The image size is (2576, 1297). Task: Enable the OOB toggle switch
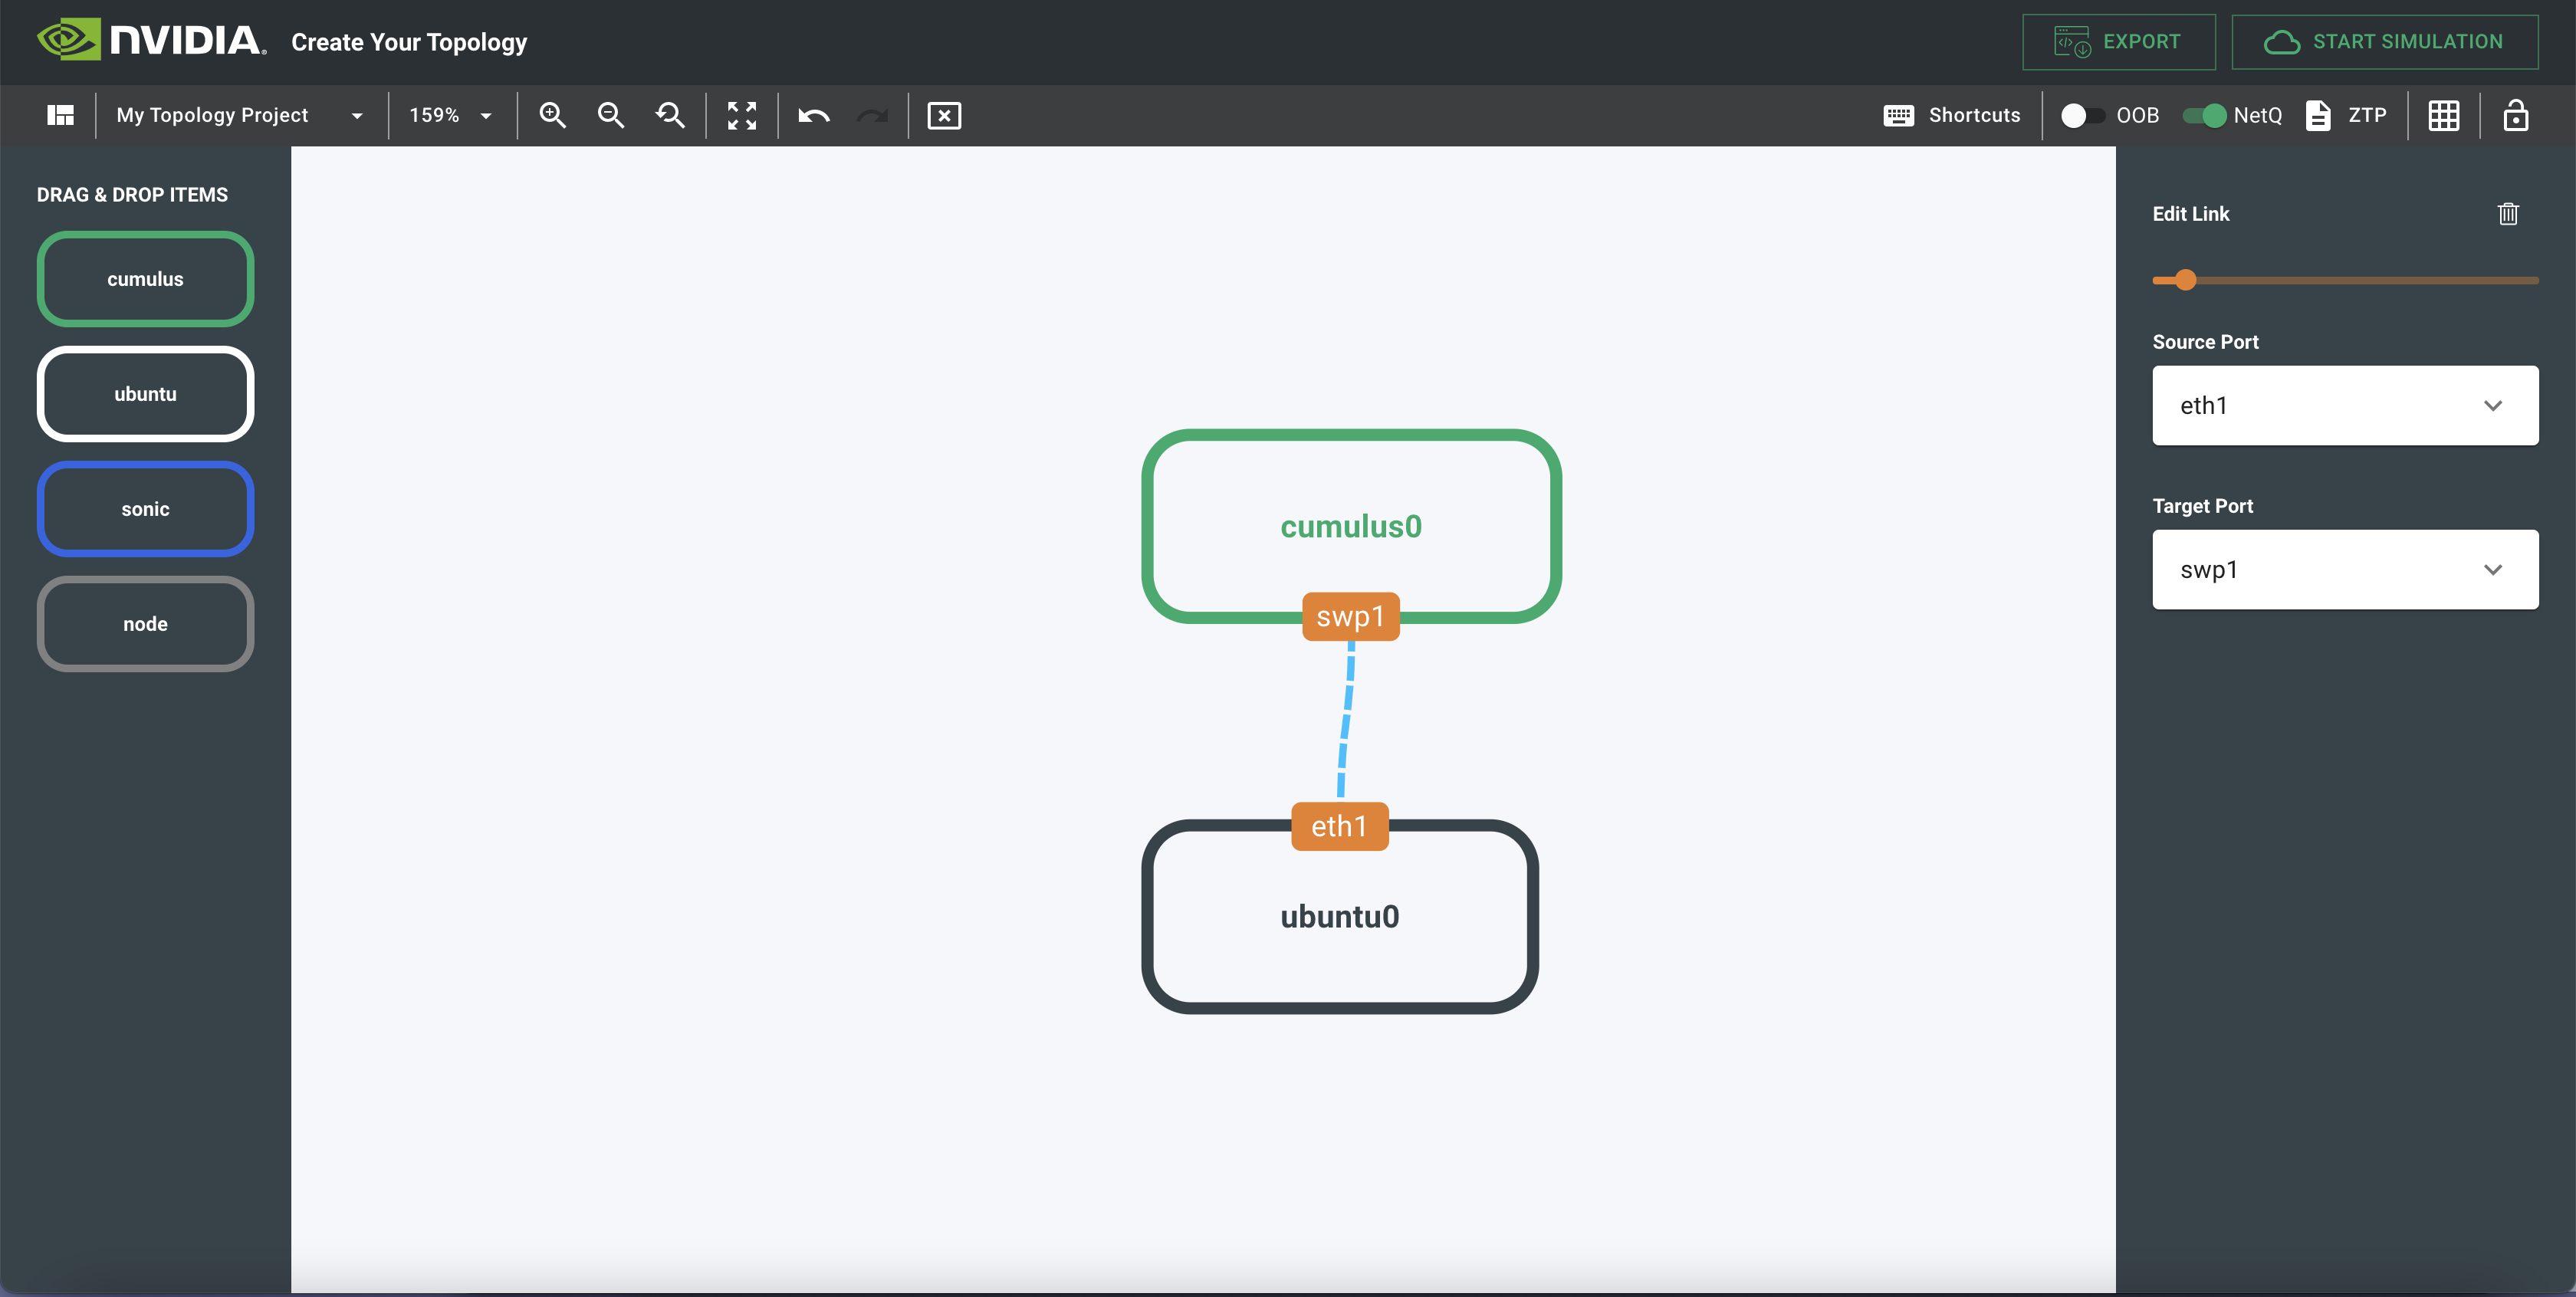tap(2082, 115)
